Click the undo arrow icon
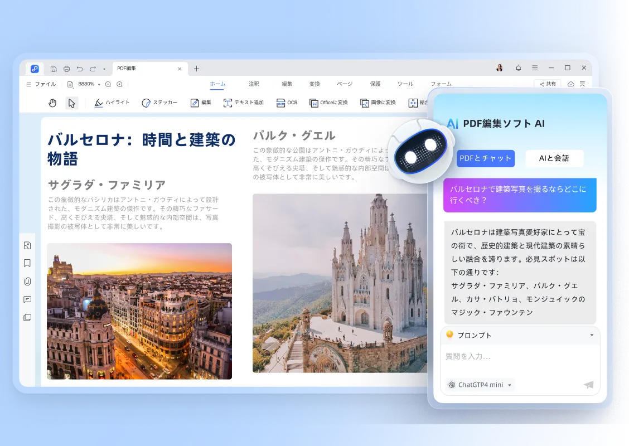Image resolution: width=629 pixels, height=446 pixels. pos(80,69)
